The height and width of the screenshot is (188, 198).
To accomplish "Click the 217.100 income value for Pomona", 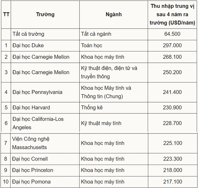I will (x=173, y=182).
